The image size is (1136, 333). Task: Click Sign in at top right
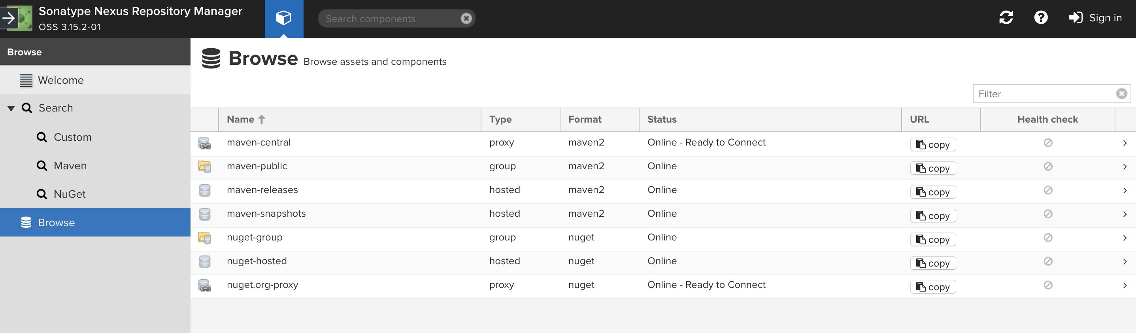(1095, 18)
